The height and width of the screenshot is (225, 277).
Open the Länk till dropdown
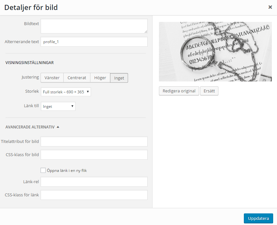pyautogui.click(x=58, y=106)
